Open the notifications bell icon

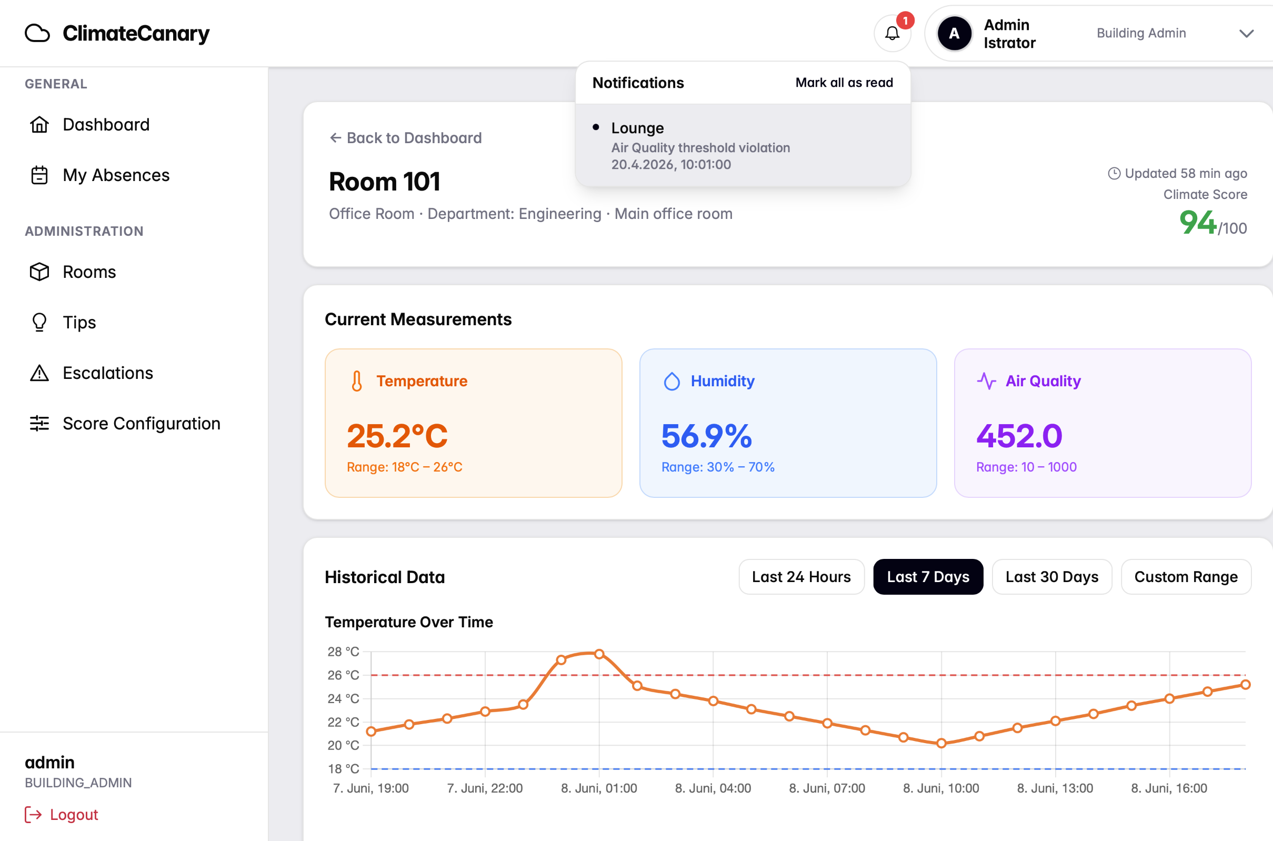tap(892, 33)
